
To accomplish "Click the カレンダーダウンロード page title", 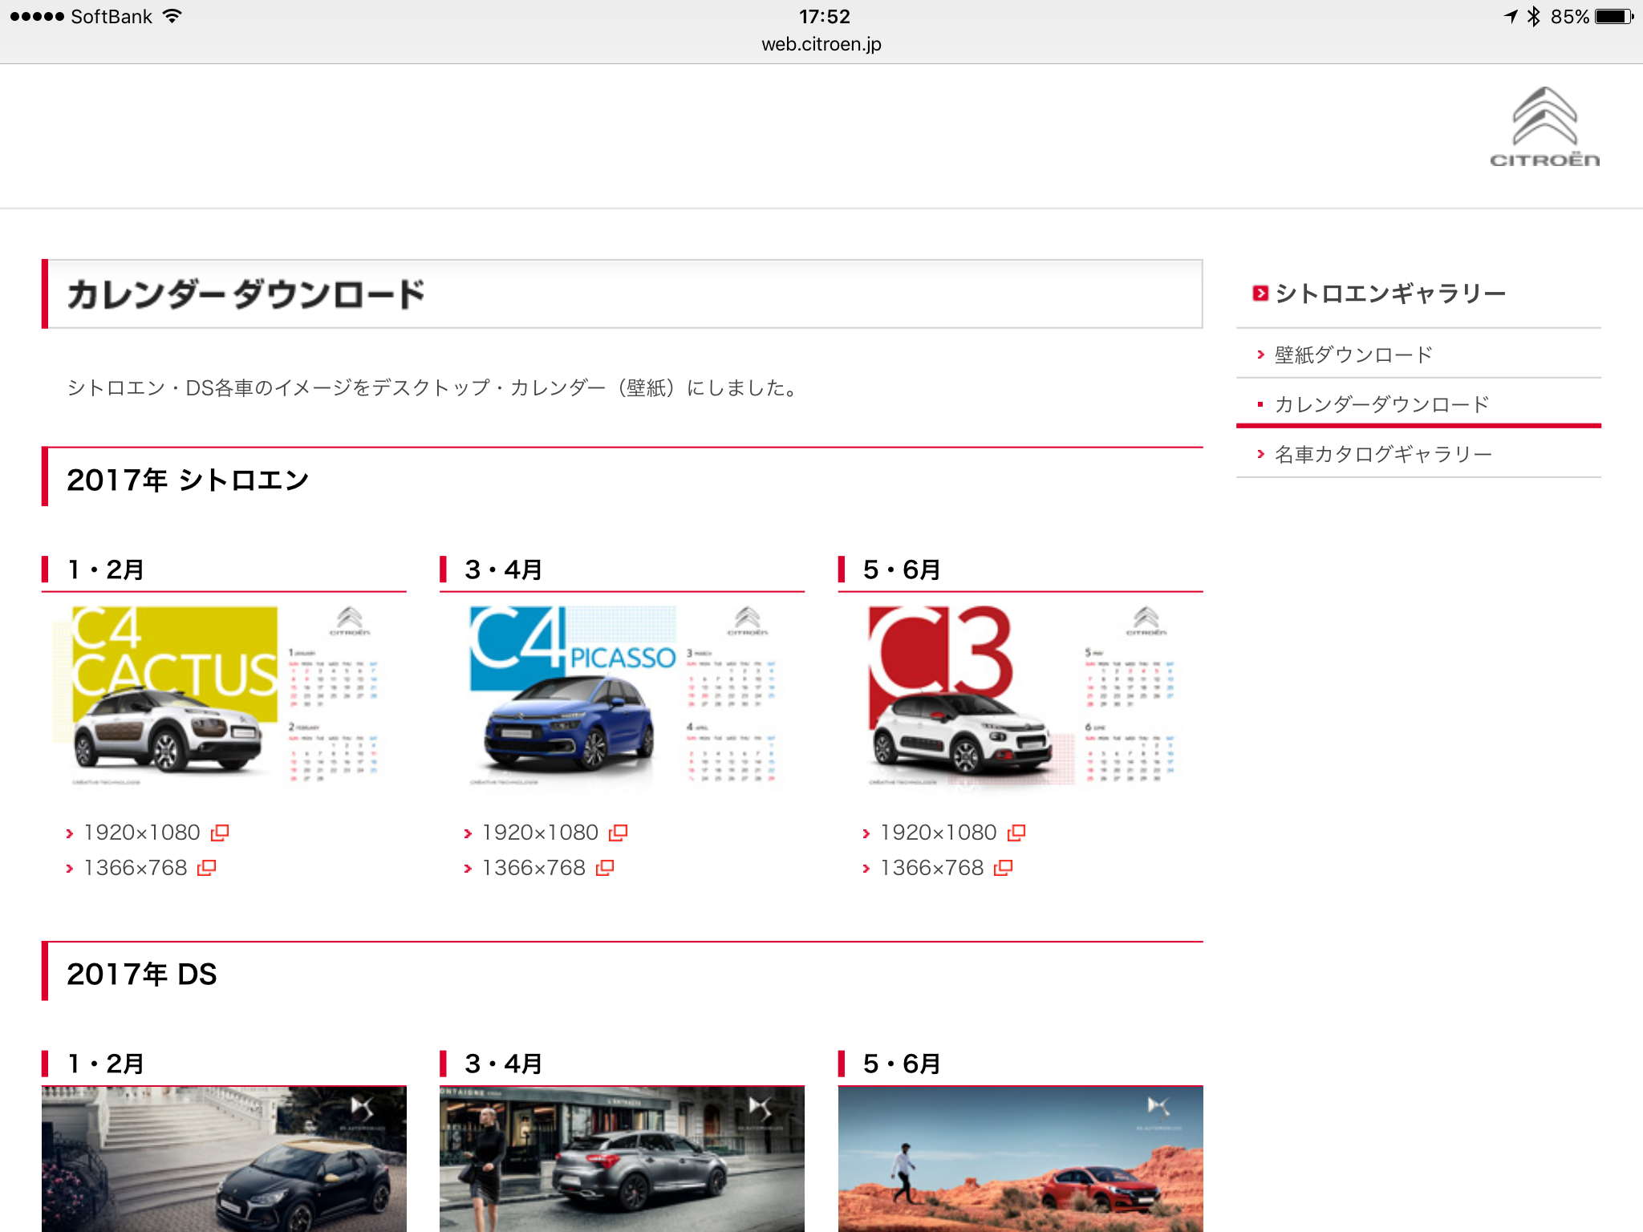I will tap(245, 294).
